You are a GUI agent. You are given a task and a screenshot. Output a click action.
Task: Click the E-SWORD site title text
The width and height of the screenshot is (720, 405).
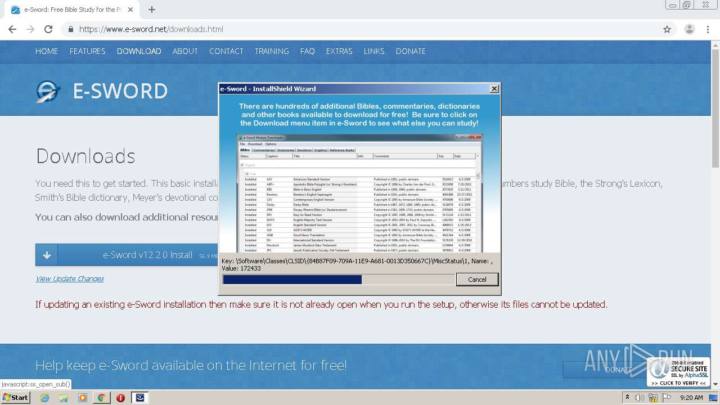[x=120, y=91]
